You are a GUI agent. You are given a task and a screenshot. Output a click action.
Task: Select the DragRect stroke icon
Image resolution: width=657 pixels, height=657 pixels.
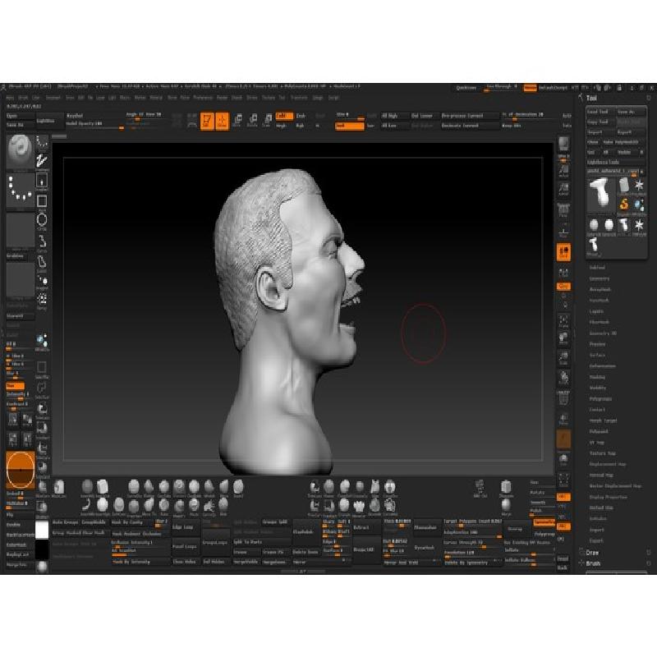click(42, 181)
